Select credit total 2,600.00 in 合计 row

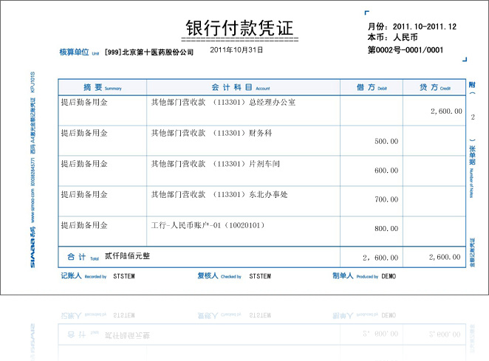point(445,257)
